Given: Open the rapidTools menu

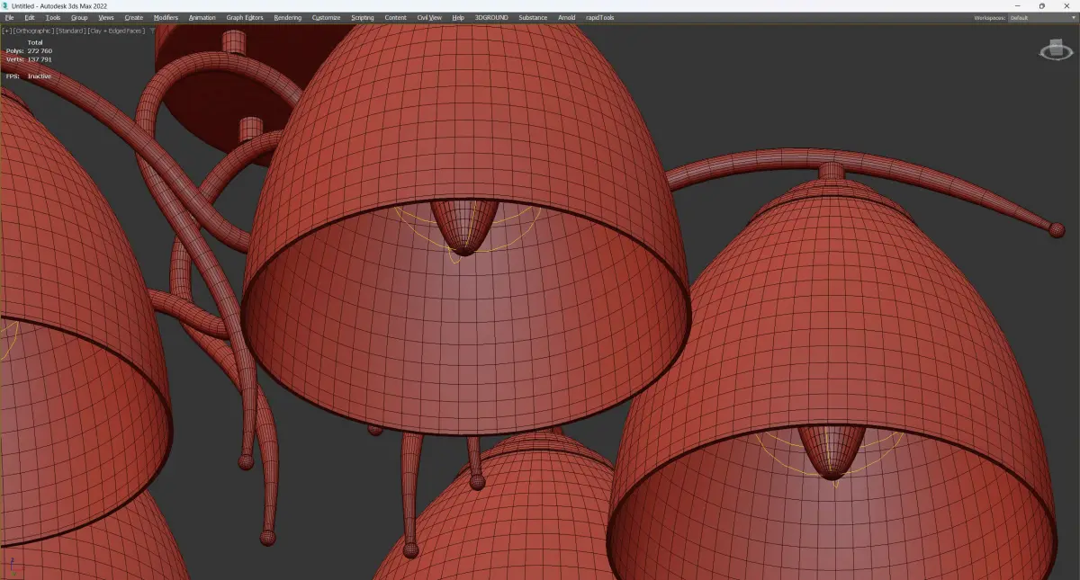Looking at the screenshot, I should click(600, 17).
